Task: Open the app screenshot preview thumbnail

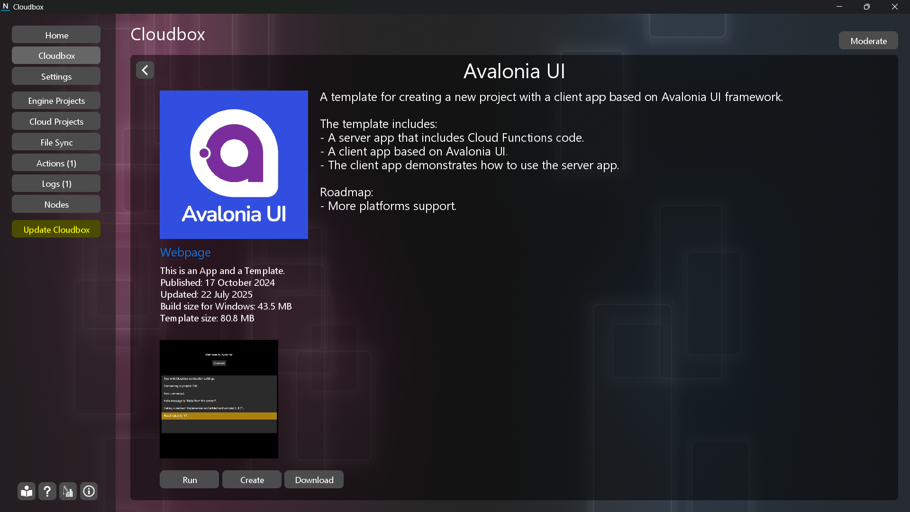Action: [x=219, y=399]
